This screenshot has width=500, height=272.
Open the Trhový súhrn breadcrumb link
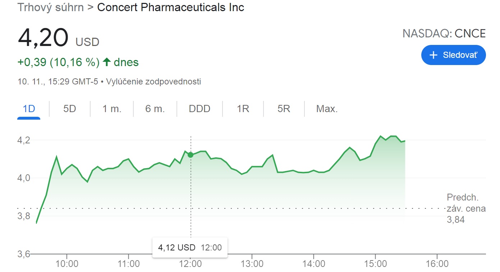pos(51,7)
